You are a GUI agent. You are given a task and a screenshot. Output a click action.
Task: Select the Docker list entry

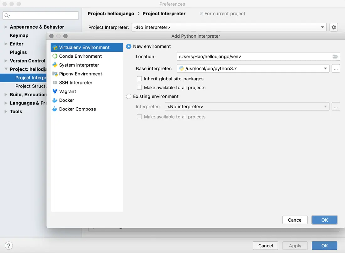pyautogui.click(x=87, y=100)
